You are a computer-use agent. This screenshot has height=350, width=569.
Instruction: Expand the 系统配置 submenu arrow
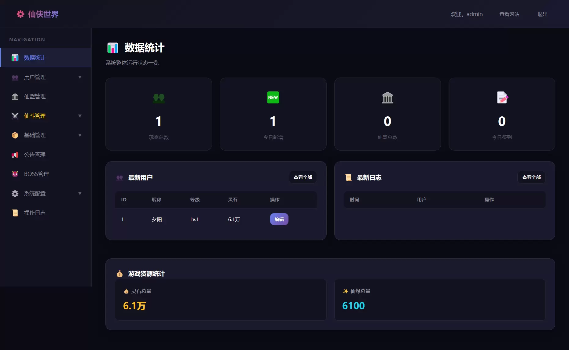pos(80,194)
